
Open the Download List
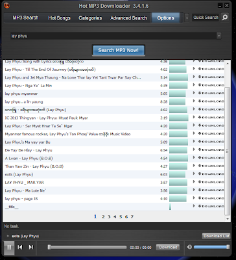point(217,236)
